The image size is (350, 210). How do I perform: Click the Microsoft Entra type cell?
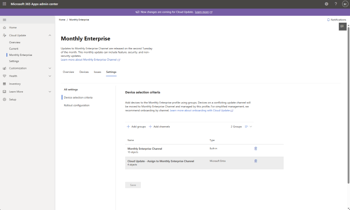click(x=217, y=161)
